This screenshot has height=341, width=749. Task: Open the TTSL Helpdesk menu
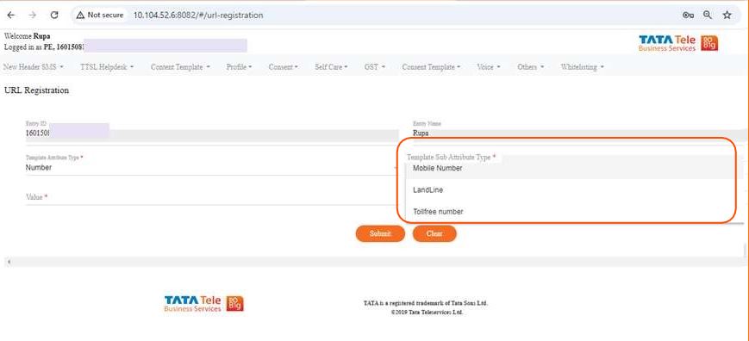107,67
